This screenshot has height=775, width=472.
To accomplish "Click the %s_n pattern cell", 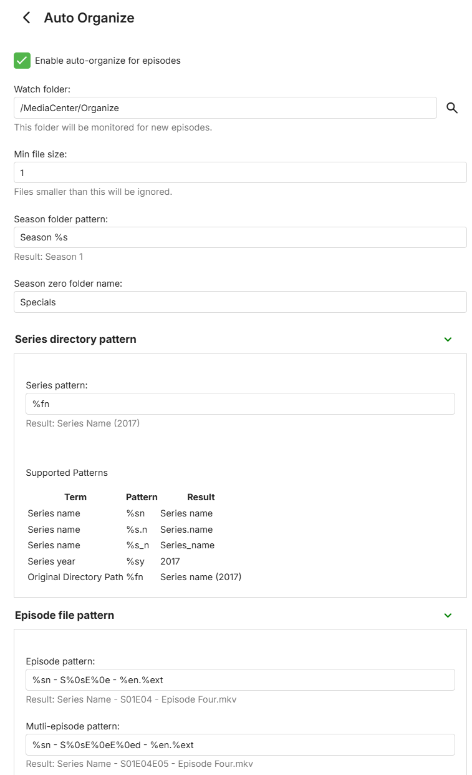I will click(137, 545).
